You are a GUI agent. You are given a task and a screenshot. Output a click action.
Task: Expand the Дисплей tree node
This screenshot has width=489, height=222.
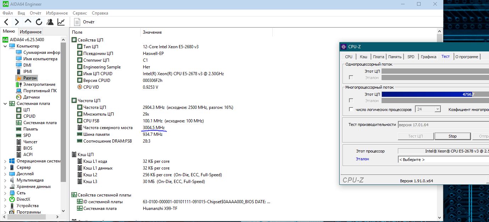[x=5, y=174]
